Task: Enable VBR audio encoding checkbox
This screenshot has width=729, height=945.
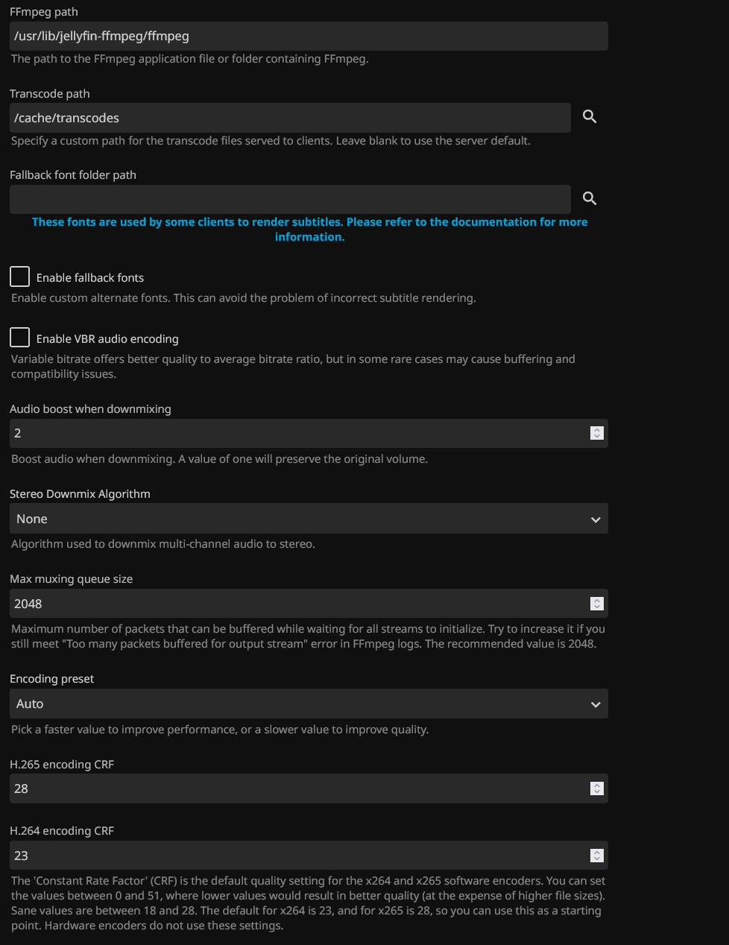Action: (20, 338)
